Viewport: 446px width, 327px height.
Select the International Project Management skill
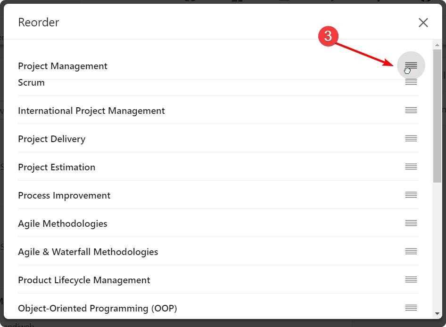(91, 111)
